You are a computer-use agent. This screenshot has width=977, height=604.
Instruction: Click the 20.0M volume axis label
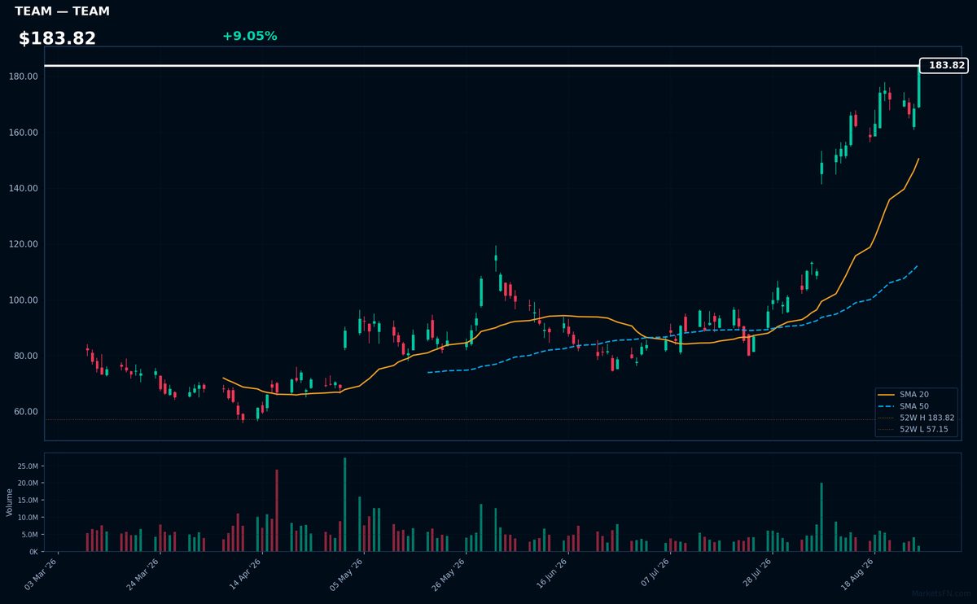click(27, 484)
